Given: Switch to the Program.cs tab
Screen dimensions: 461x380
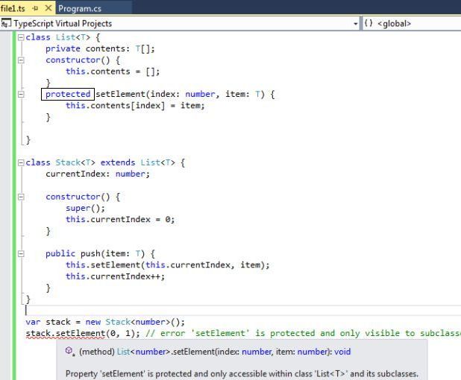Looking at the screenshot, I should (x=80, y=8).
